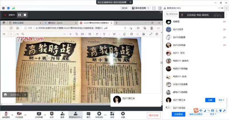
Task: Click the 邀请 (Invite) icon
Action: tap(62, 114)
